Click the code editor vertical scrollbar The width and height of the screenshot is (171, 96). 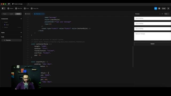(x=133, y=57)
